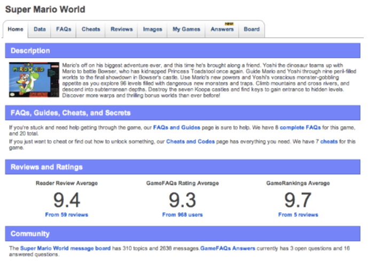Click the 7 cheats link
The width and height of the screenshot is (368, 262).
coord(328,142)
